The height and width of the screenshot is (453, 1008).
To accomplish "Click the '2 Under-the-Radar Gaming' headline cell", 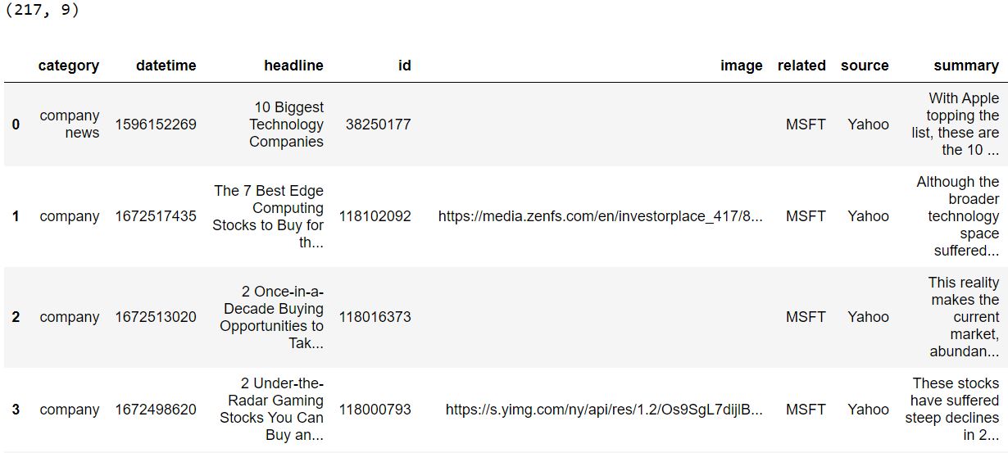I will 271,410.
